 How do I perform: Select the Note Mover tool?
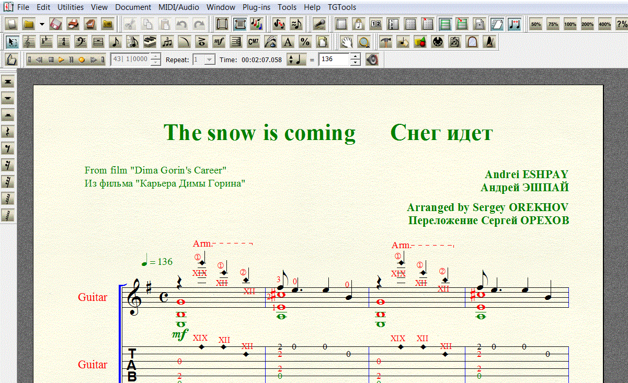pyautogui.click(x=403, y=42)
